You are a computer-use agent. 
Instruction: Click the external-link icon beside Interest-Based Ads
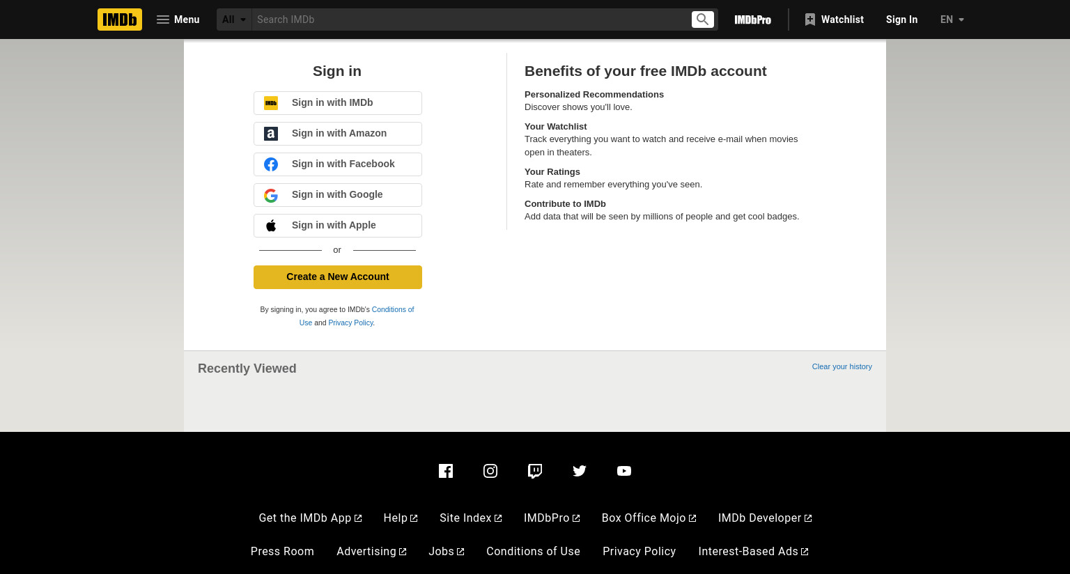(805, 552)
